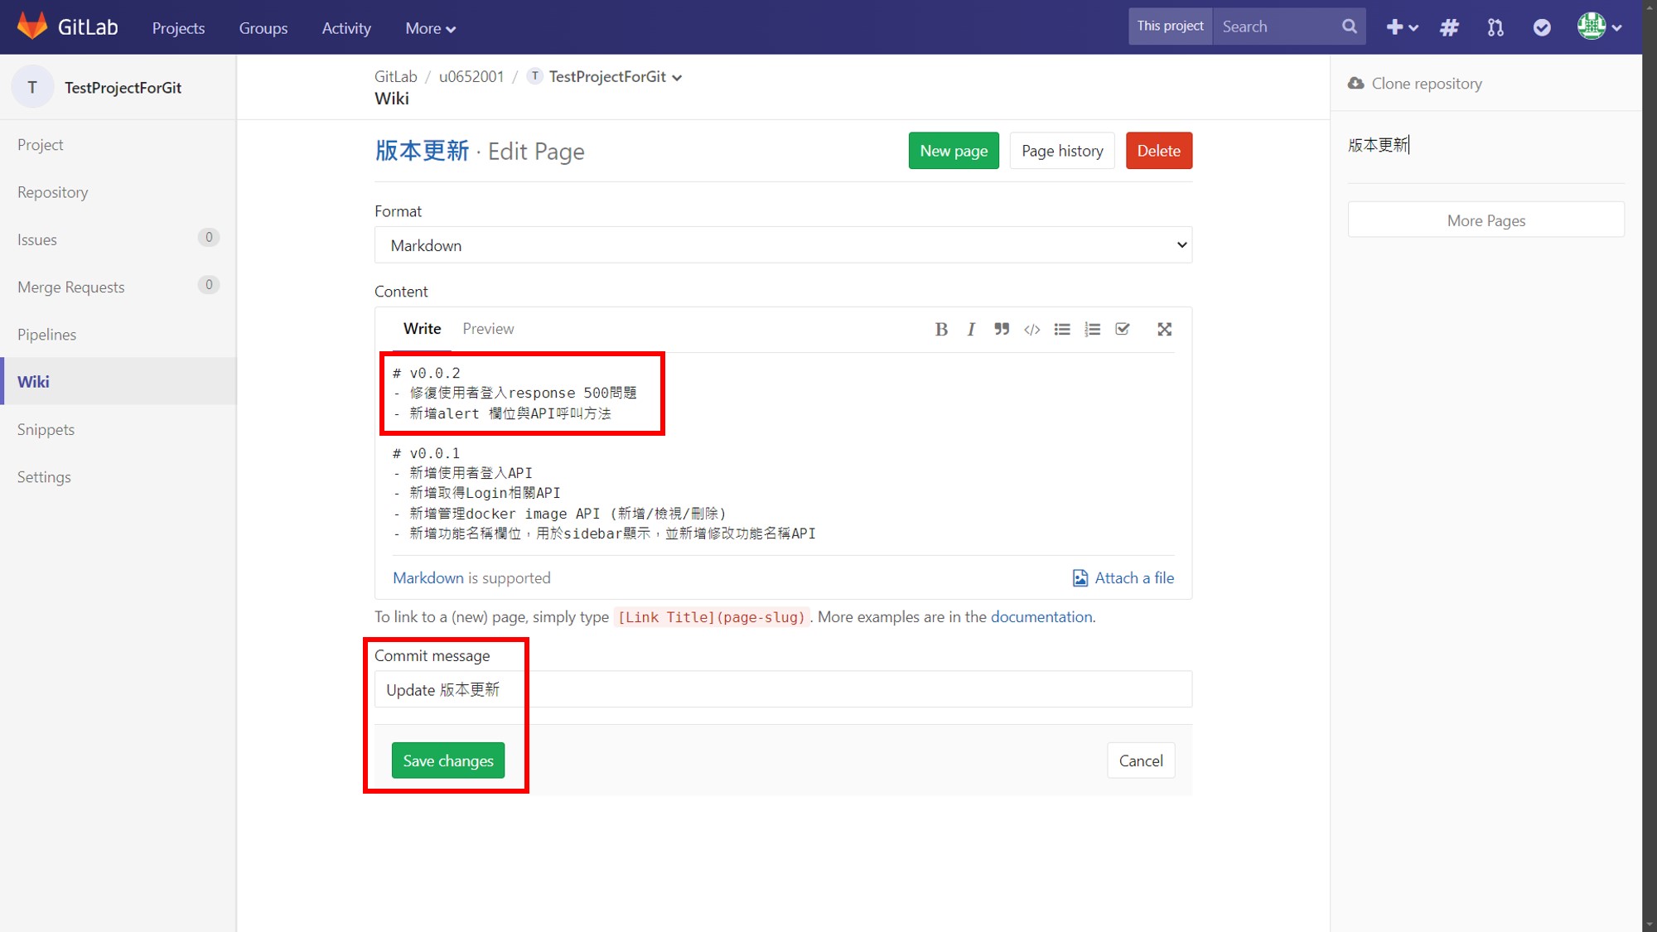Click the More Pages button
Viewport: 1657px width, 932px height.
(x=1486, y=220)
